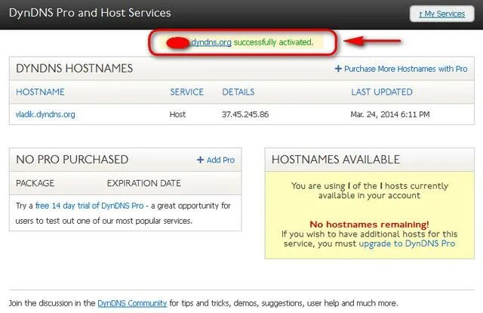483x313 pixels.
Task: Open free 14 day trial of DynDNS Pro
Action: (89, 206)
